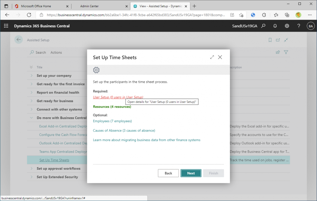
Task: View site information lock icon
Action: (x=41, y=15)
